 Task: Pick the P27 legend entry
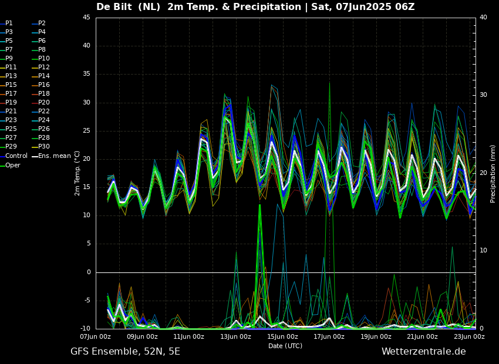[8, 138]
